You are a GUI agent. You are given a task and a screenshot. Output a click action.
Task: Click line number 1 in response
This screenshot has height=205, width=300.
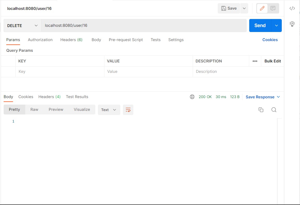coord(13,121)
